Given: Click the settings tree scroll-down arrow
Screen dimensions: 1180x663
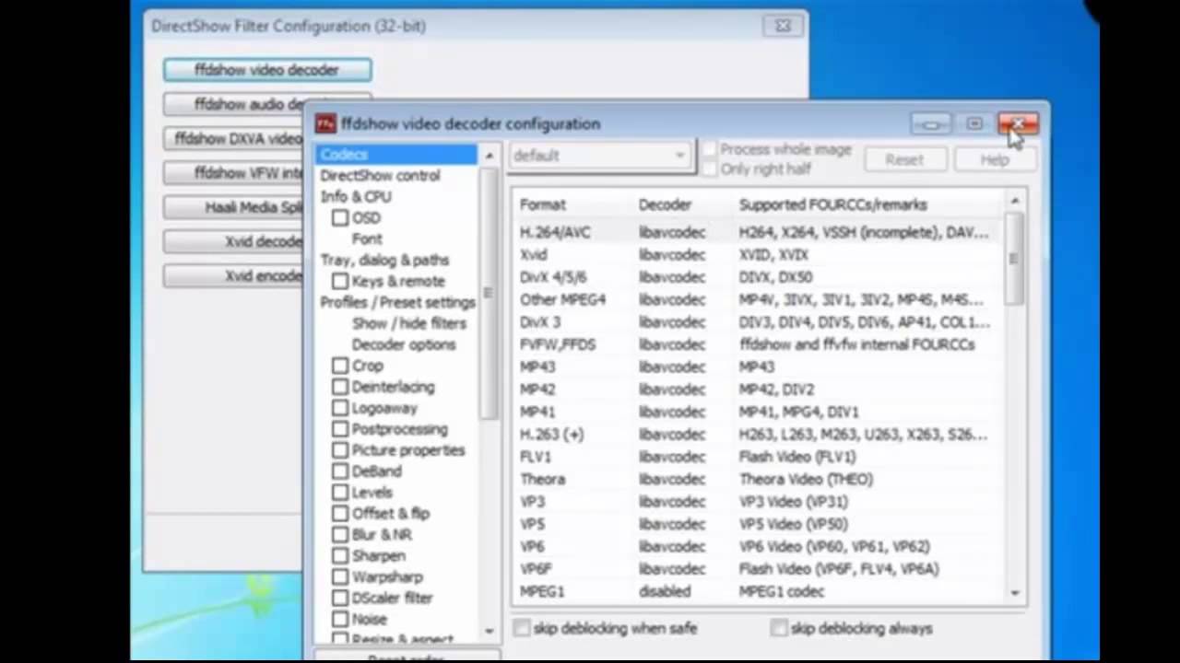Looking at the screenshot, I should [489, 632].
